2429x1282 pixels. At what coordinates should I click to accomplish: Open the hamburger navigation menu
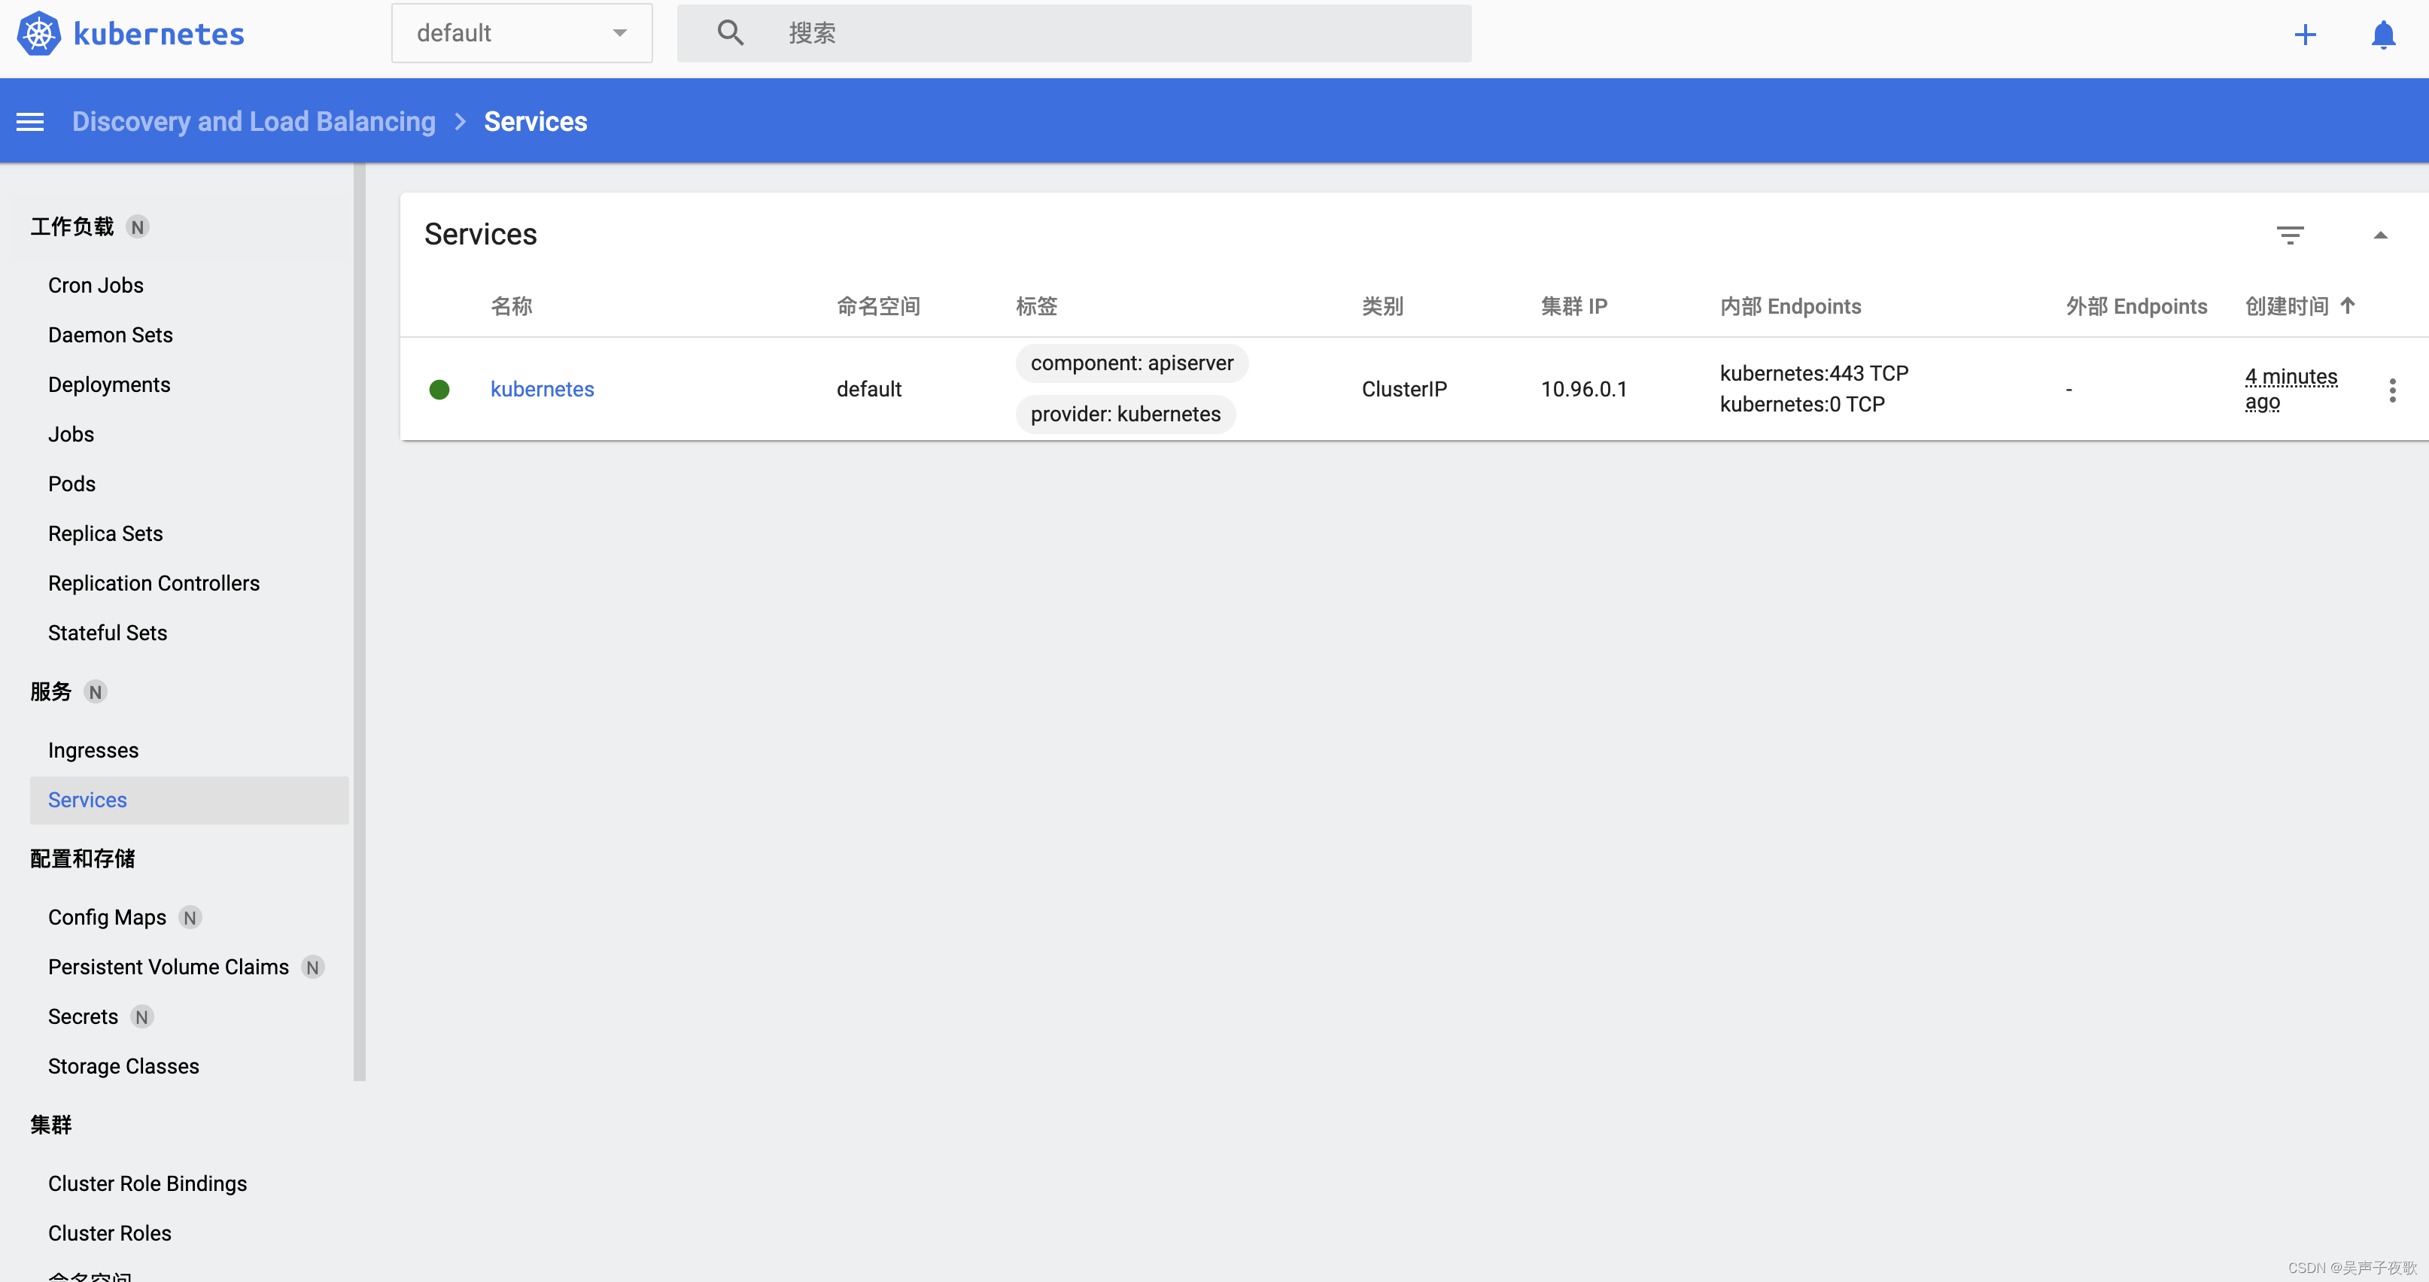click(29, 120)
